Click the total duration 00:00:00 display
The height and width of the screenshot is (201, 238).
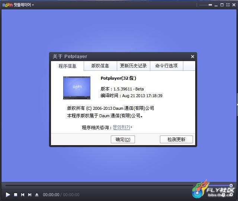(71, 195)
